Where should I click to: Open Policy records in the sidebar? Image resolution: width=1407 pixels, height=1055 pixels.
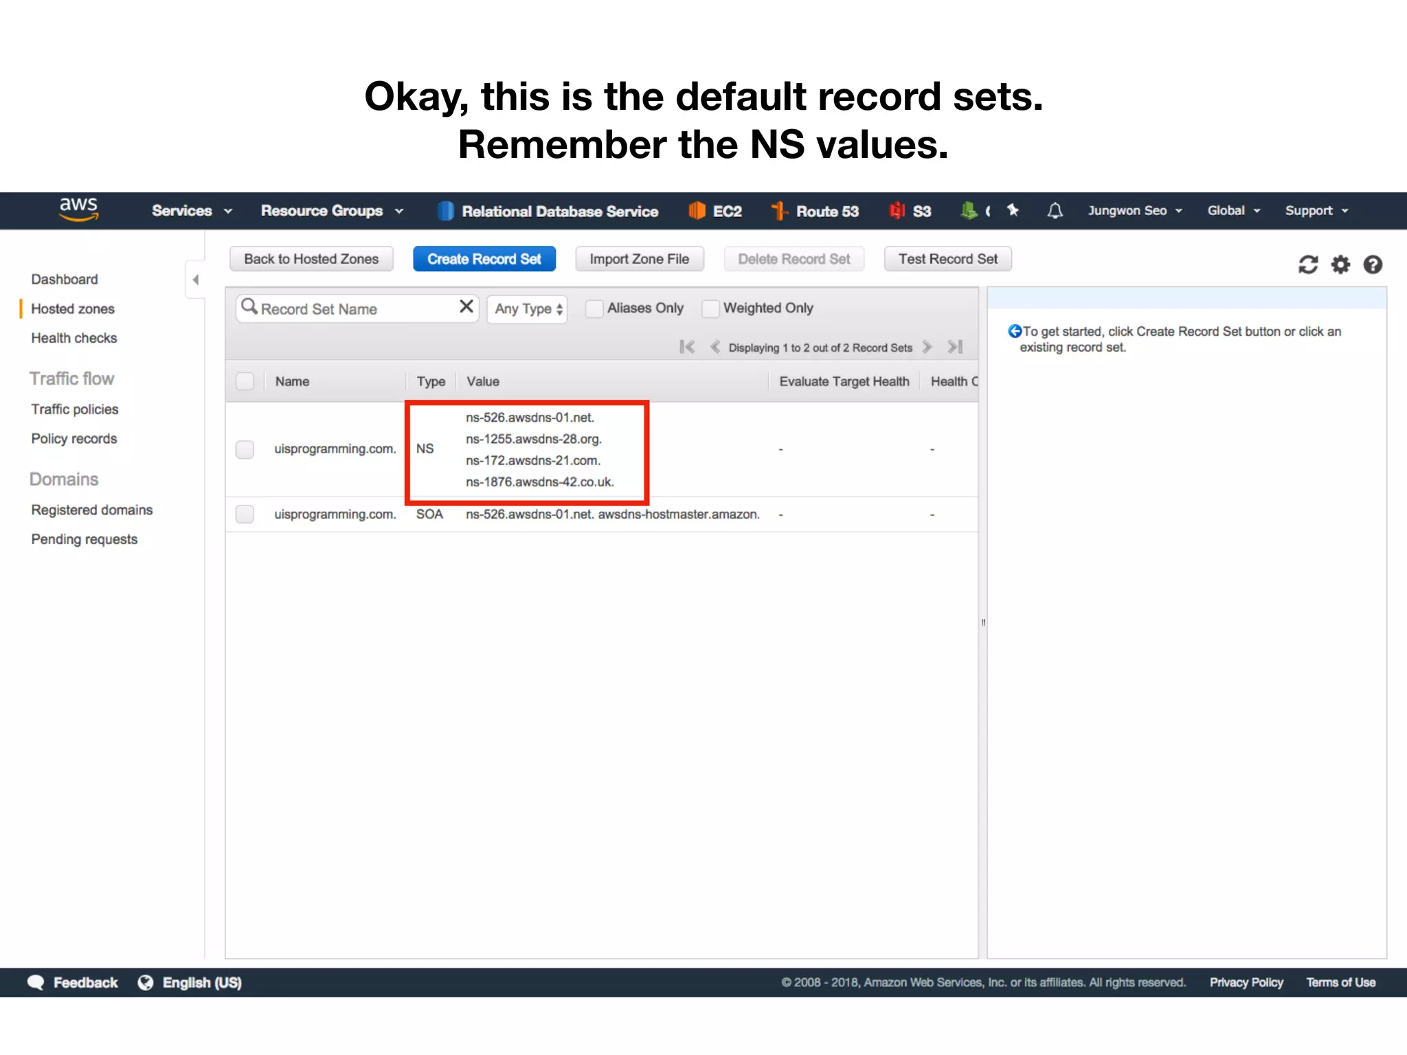tap(74, 439)
